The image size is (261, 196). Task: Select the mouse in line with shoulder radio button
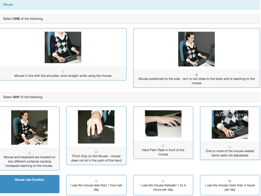tap(63, 72)
